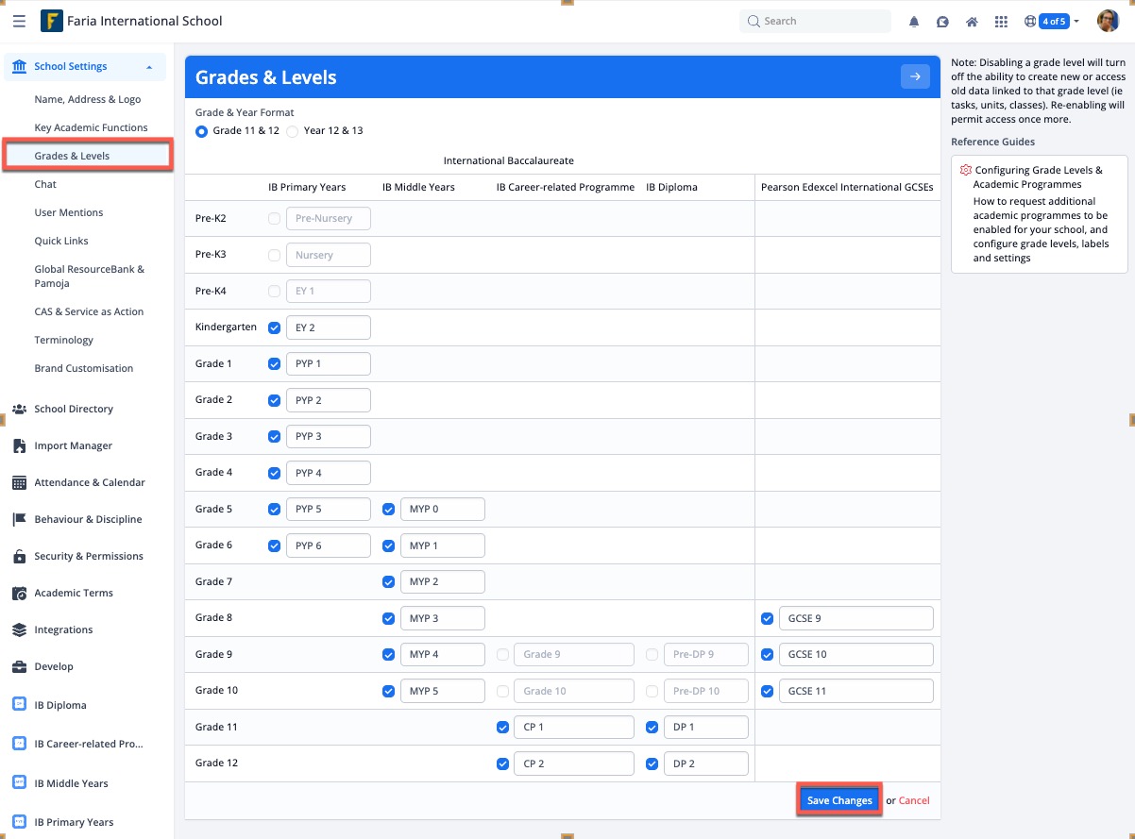The image size is (1135, 839).
Task: Select Grade 11 & 12 format
Action: coord(201,131)
